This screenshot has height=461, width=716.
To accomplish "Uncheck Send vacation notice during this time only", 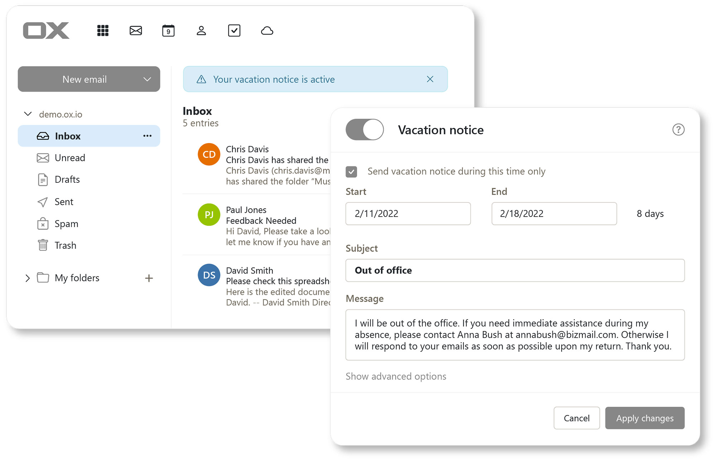I will tap(351, 172).
